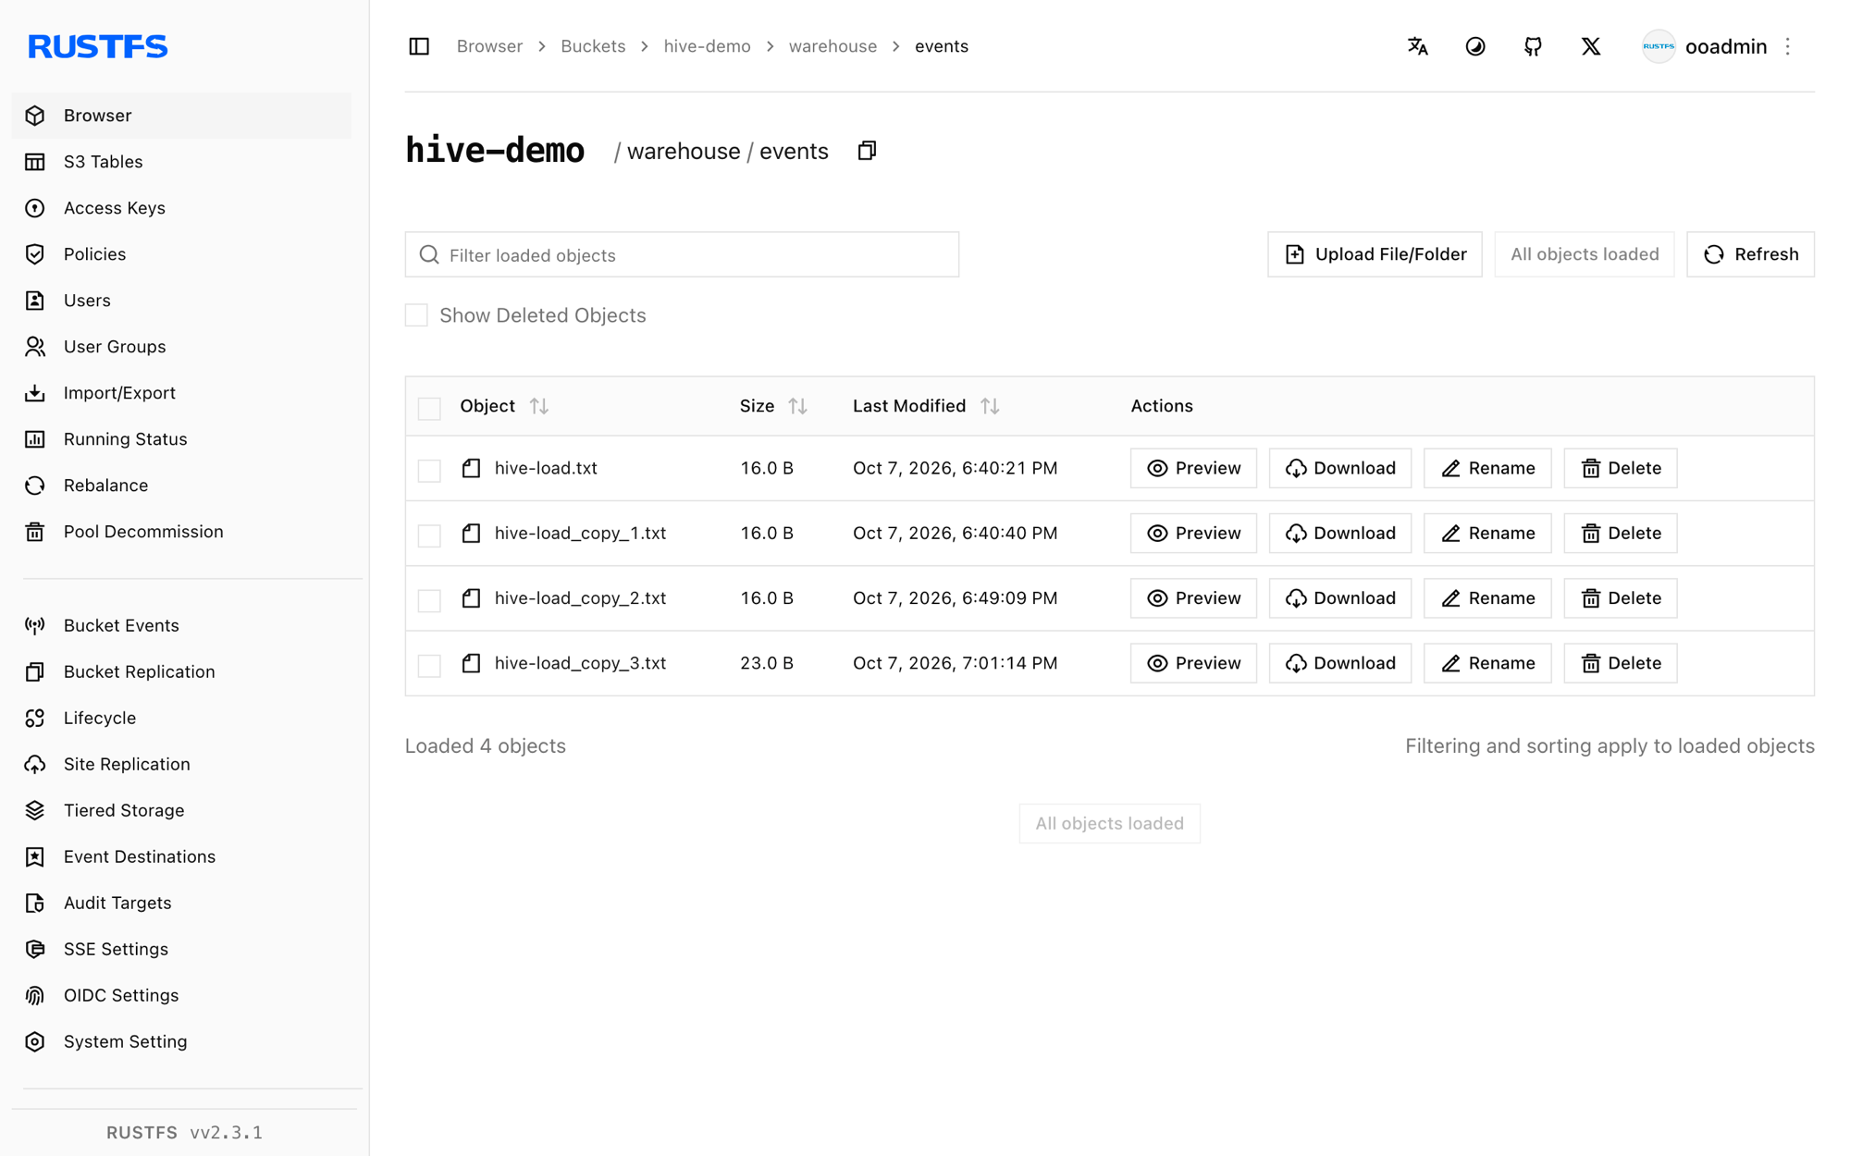
Task: Sort by Last Modified arrows
Action: [990, 406]
